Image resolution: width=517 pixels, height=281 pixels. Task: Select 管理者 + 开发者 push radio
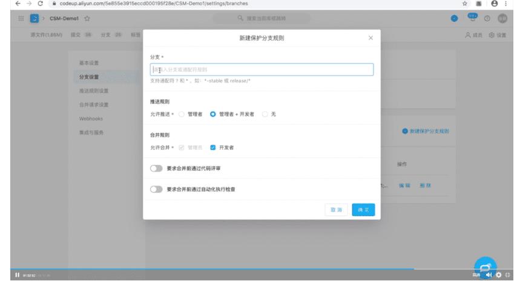[213, 114]
